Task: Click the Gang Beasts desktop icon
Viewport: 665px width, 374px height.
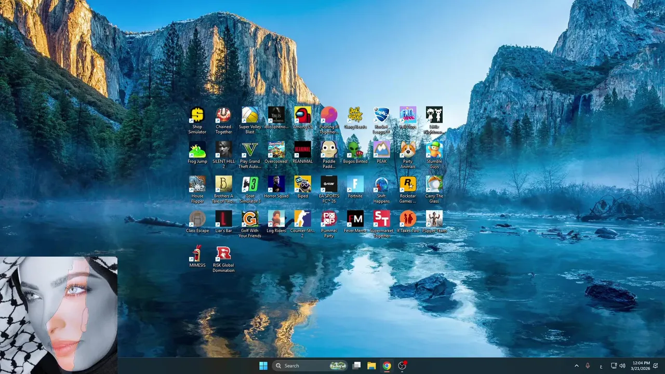Action: coord(355,118)
